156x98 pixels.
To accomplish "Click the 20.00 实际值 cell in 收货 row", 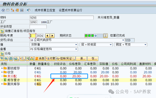I will pyautogui.click(x=105, y=72).
